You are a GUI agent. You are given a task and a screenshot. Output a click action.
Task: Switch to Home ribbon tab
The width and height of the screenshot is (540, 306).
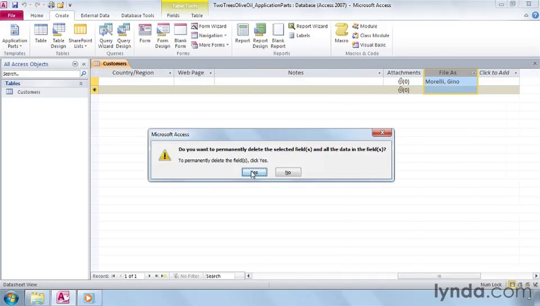pyautogui.click(x=37, y=15)
